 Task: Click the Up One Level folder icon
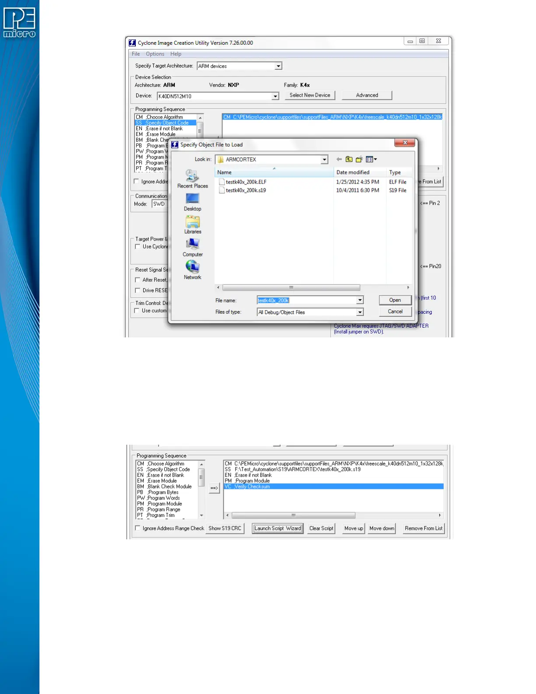pos(349,159)
